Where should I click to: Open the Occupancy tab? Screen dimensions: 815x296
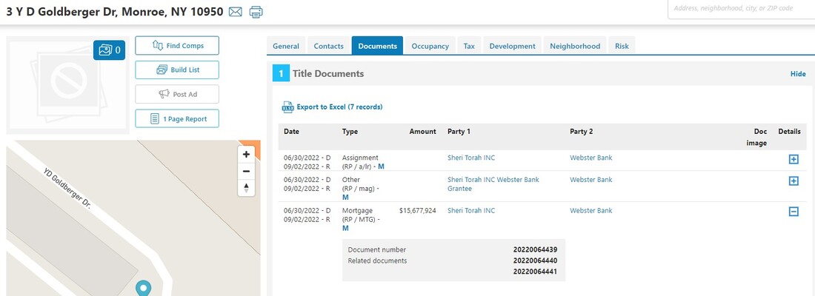[430, 46]
